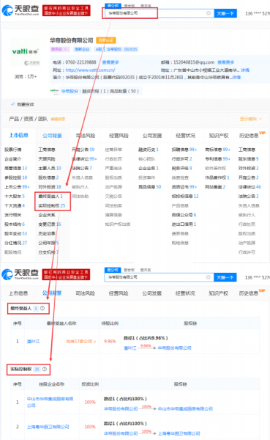Viewport: 270px width, 440px height.
Task: Click the 招投标信息 12 entry
Action: [185, 196]
